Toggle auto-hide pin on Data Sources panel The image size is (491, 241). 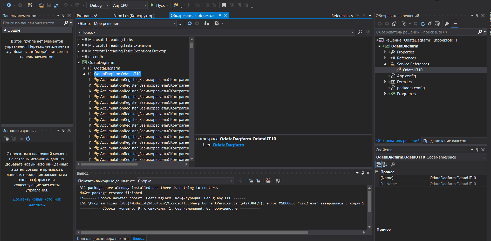point(63,130)
